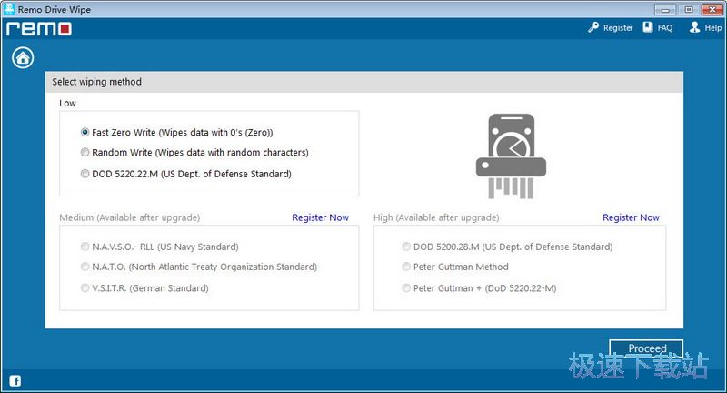Viewport: 727px width, 393px height.
Task: Select N.A.V.S.O.- RLL US Navy Standard
Action: [x=85, y=247]
